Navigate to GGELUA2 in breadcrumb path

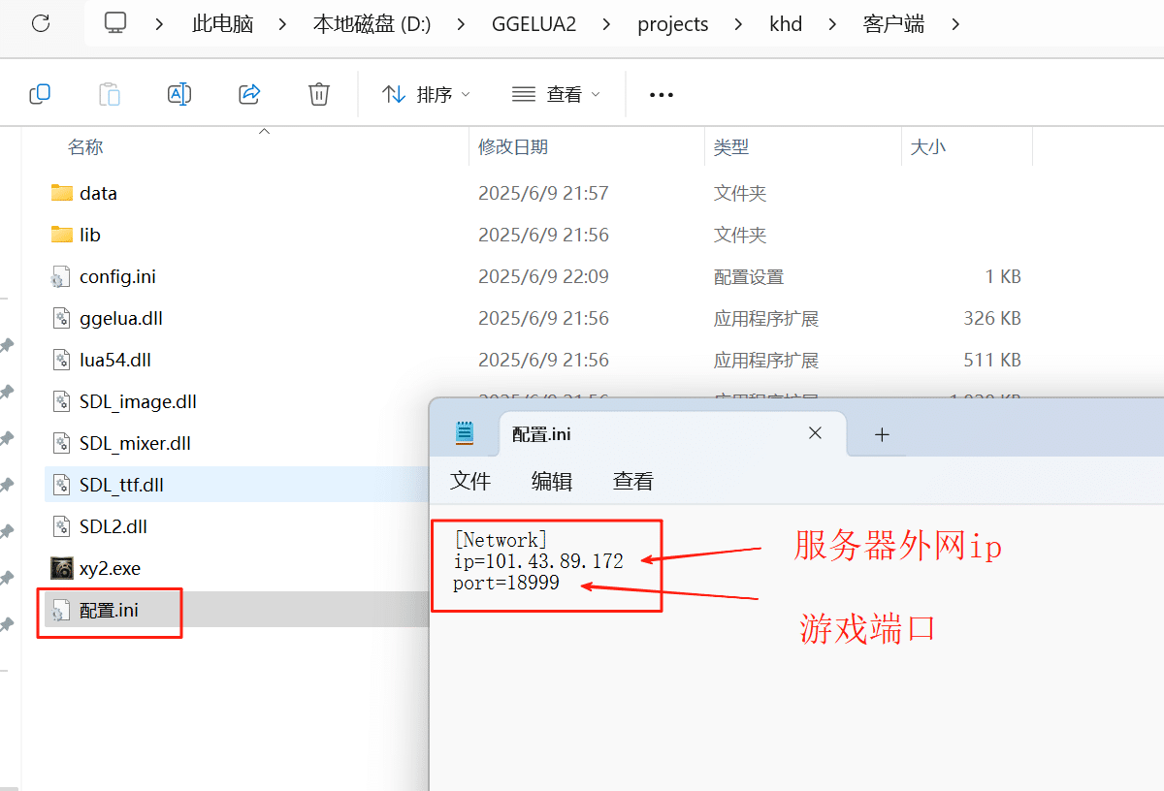[x=533, y=23]
